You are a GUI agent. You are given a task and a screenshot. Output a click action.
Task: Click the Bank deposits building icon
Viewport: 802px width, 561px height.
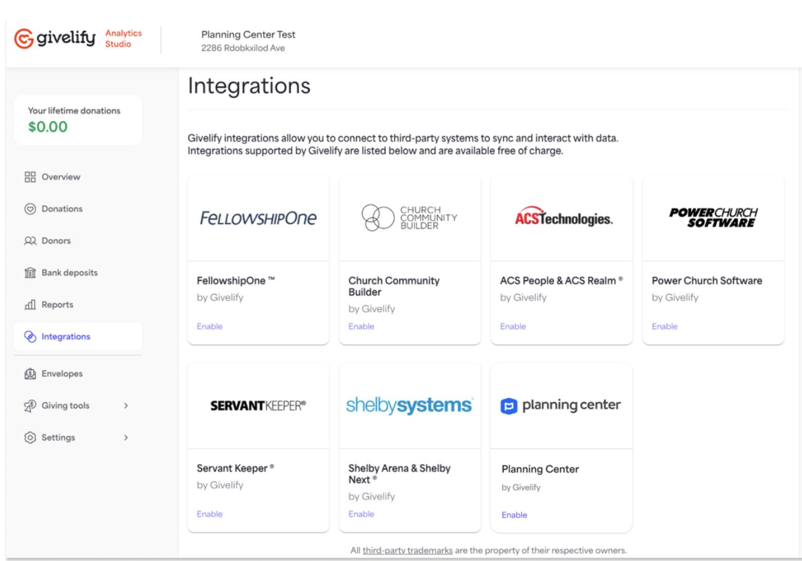tap(30, 273)
